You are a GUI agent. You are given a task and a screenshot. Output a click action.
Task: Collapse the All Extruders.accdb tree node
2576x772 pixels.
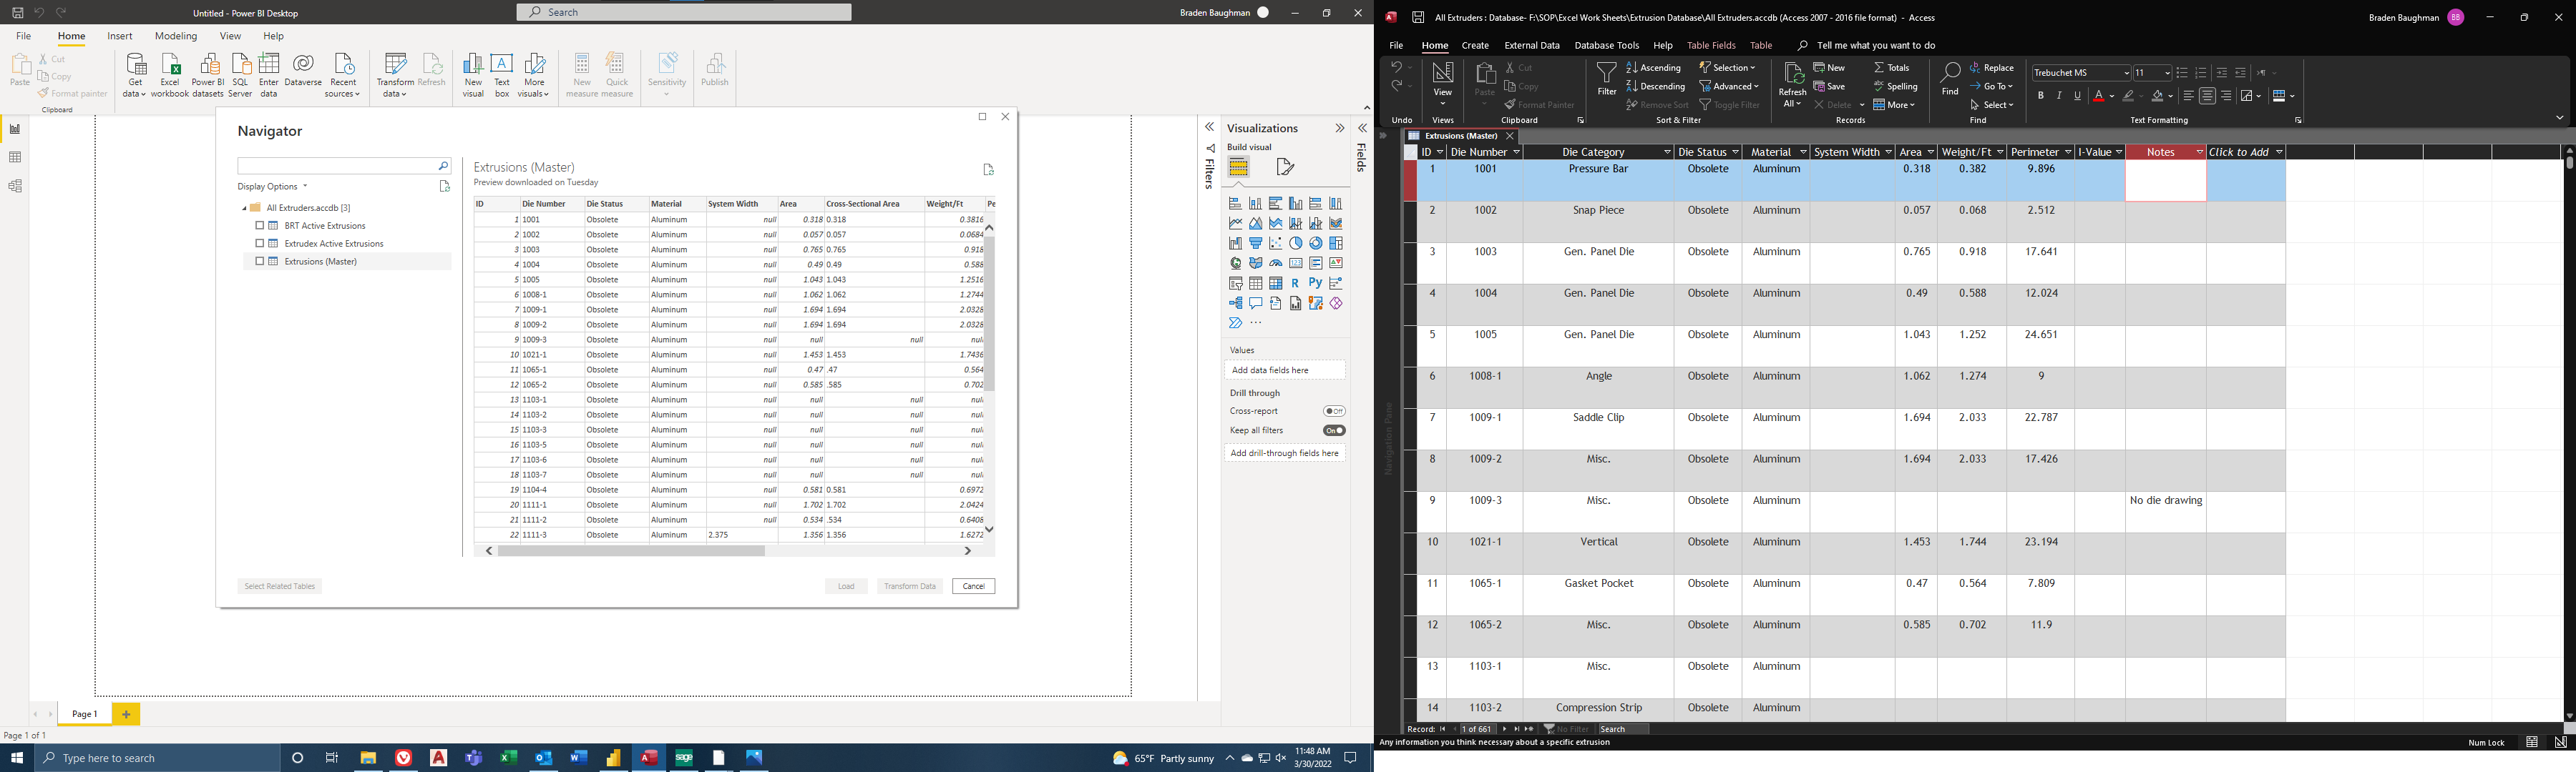[x=244, y=209]
